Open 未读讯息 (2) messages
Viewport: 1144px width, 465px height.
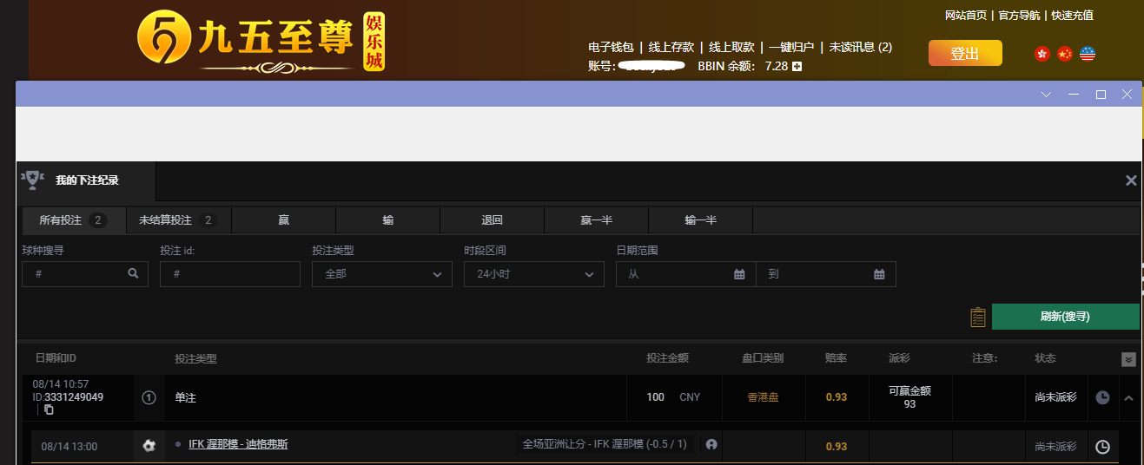point(861,47)
